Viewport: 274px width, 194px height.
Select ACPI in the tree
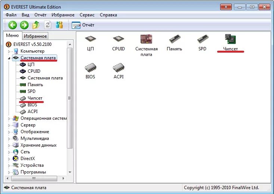[29, 112]
